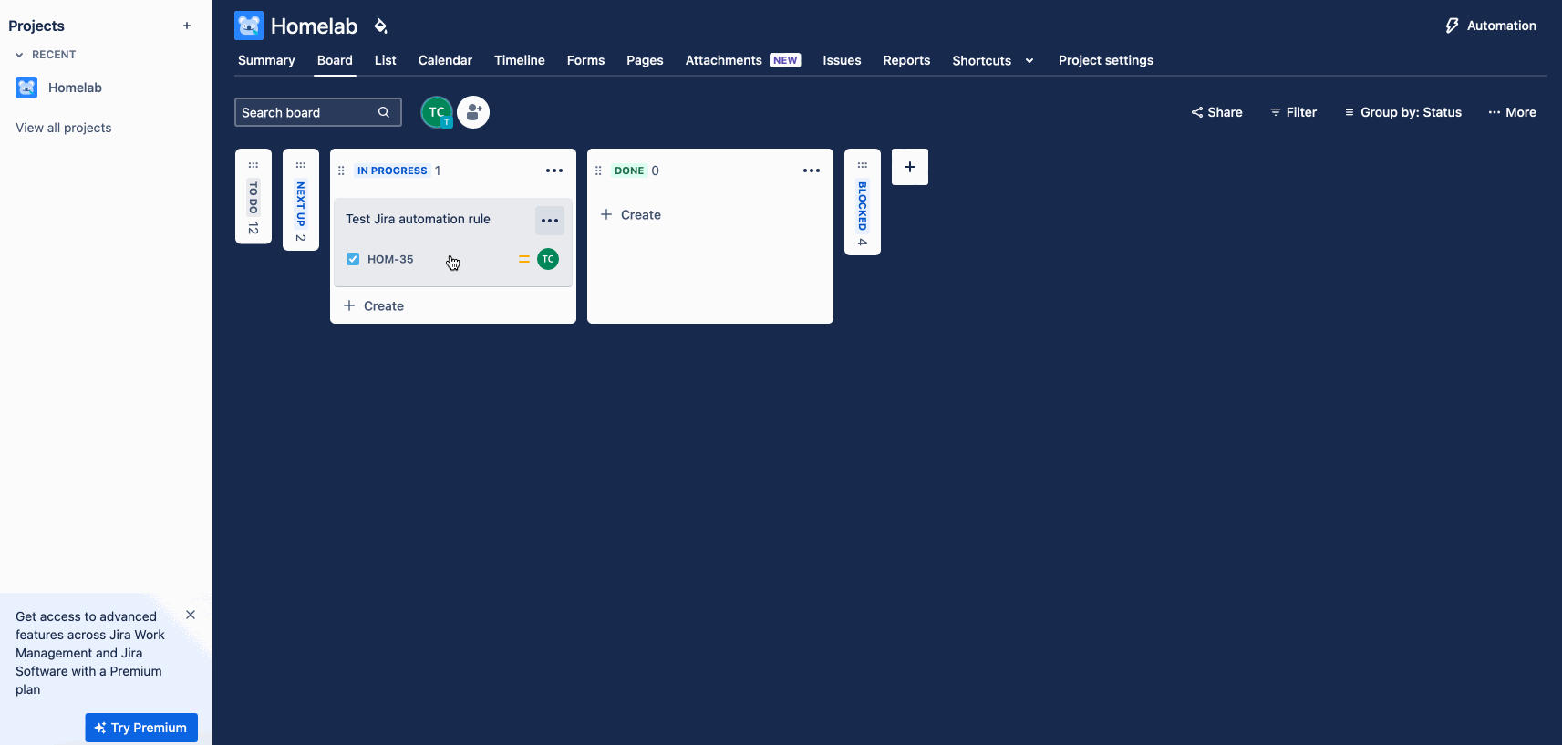
Task: Open the More menu on the board toolbar
Action: (1512, 112)
